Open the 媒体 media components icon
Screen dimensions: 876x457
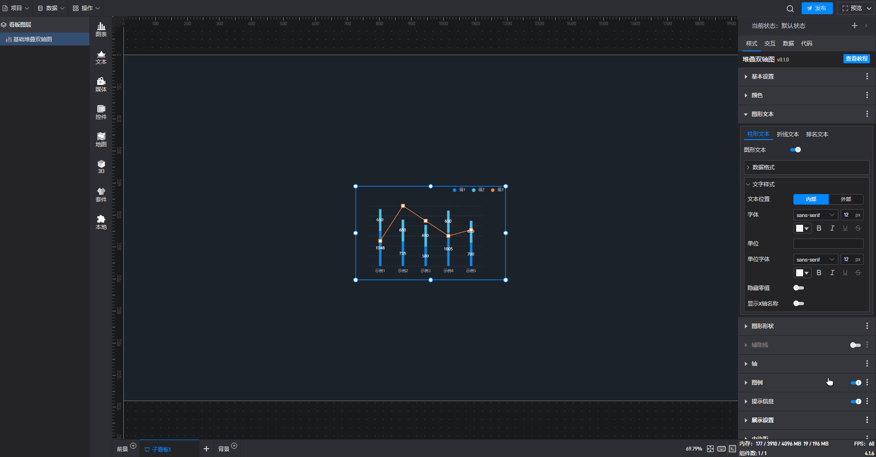click(101, 85)
